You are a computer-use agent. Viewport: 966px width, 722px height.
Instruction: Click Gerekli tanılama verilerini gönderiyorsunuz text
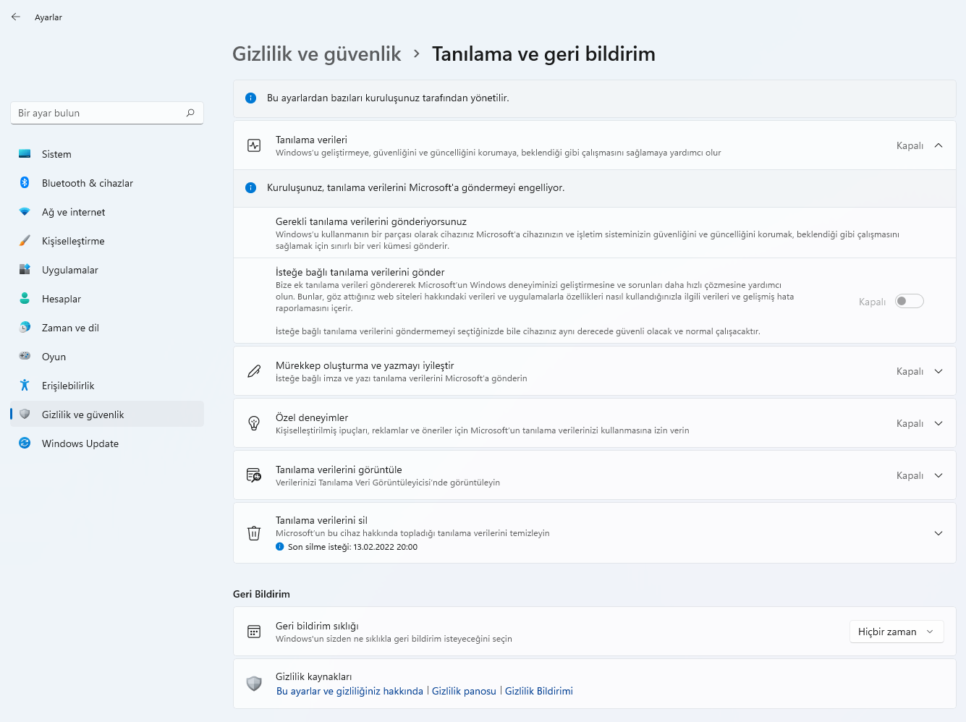click(x=371, y=221)
